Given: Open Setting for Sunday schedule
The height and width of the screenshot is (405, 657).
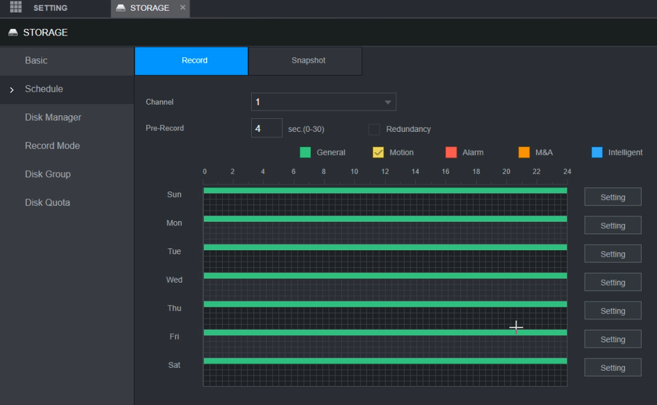Looking at the screenshot, I should point(613,197).
